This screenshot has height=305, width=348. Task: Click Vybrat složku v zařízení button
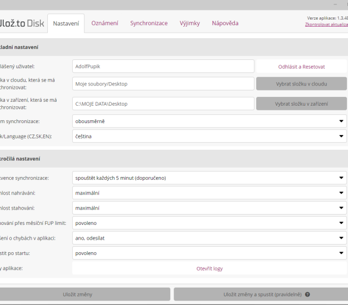point(301,103)
